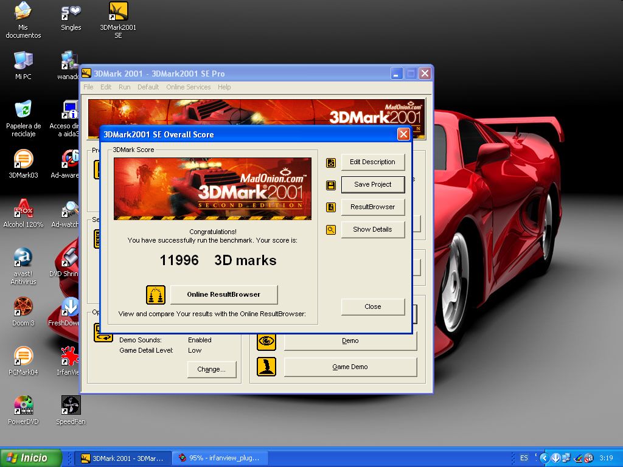Click the magnifier Show Details icon
Image resolution: width=623 pixels, height=467 pixels.
[331, 230]
